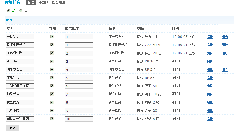Uncheck the 一個好漢三個幫 checkbox

[x=52, y=86]
